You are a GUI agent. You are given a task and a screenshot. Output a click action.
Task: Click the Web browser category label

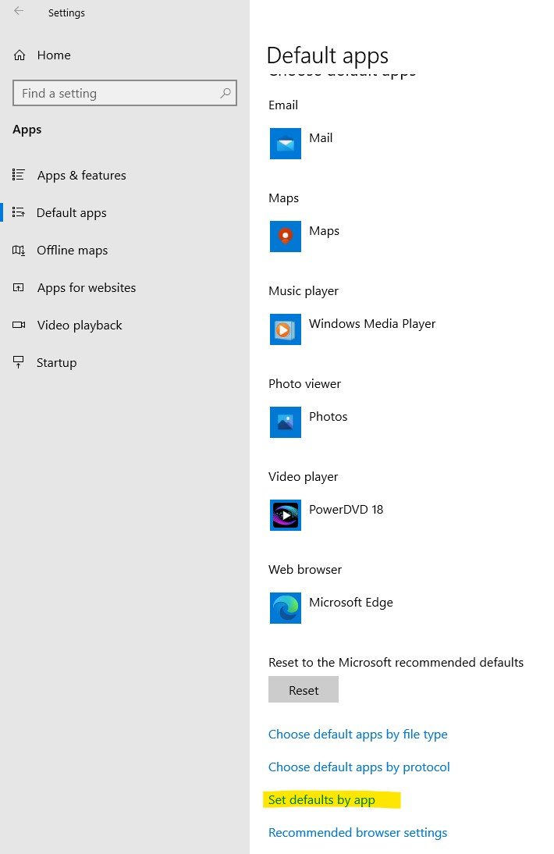click(305, 570)
